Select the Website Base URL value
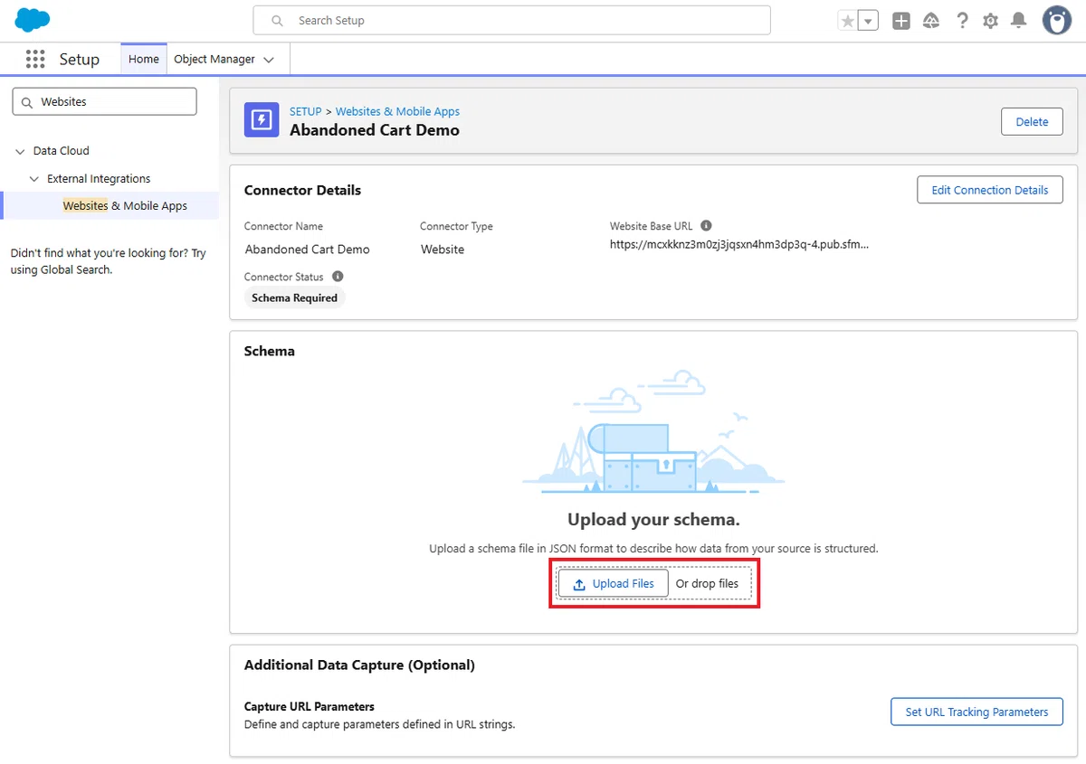 coord(739,244)
